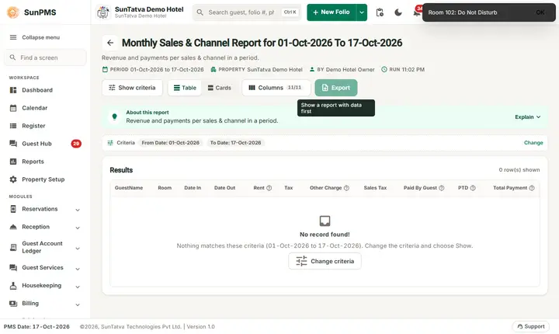
Task: Open the notifications bell icon
Action: [416, 12]
